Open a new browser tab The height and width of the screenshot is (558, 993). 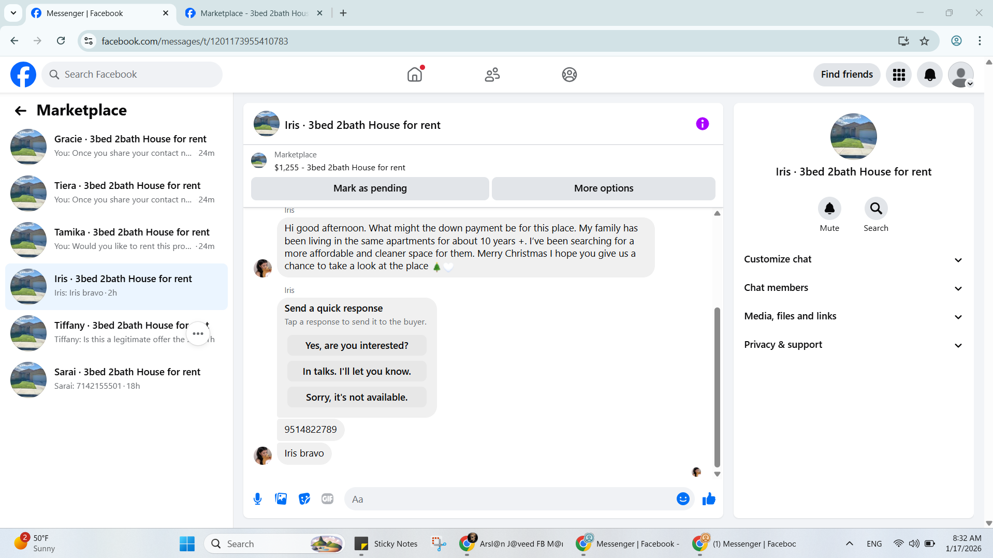(x=343, y=13)
